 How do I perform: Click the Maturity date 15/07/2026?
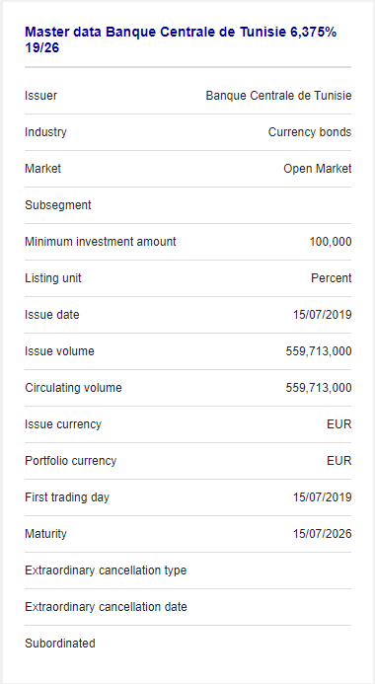tap(323, 534)
